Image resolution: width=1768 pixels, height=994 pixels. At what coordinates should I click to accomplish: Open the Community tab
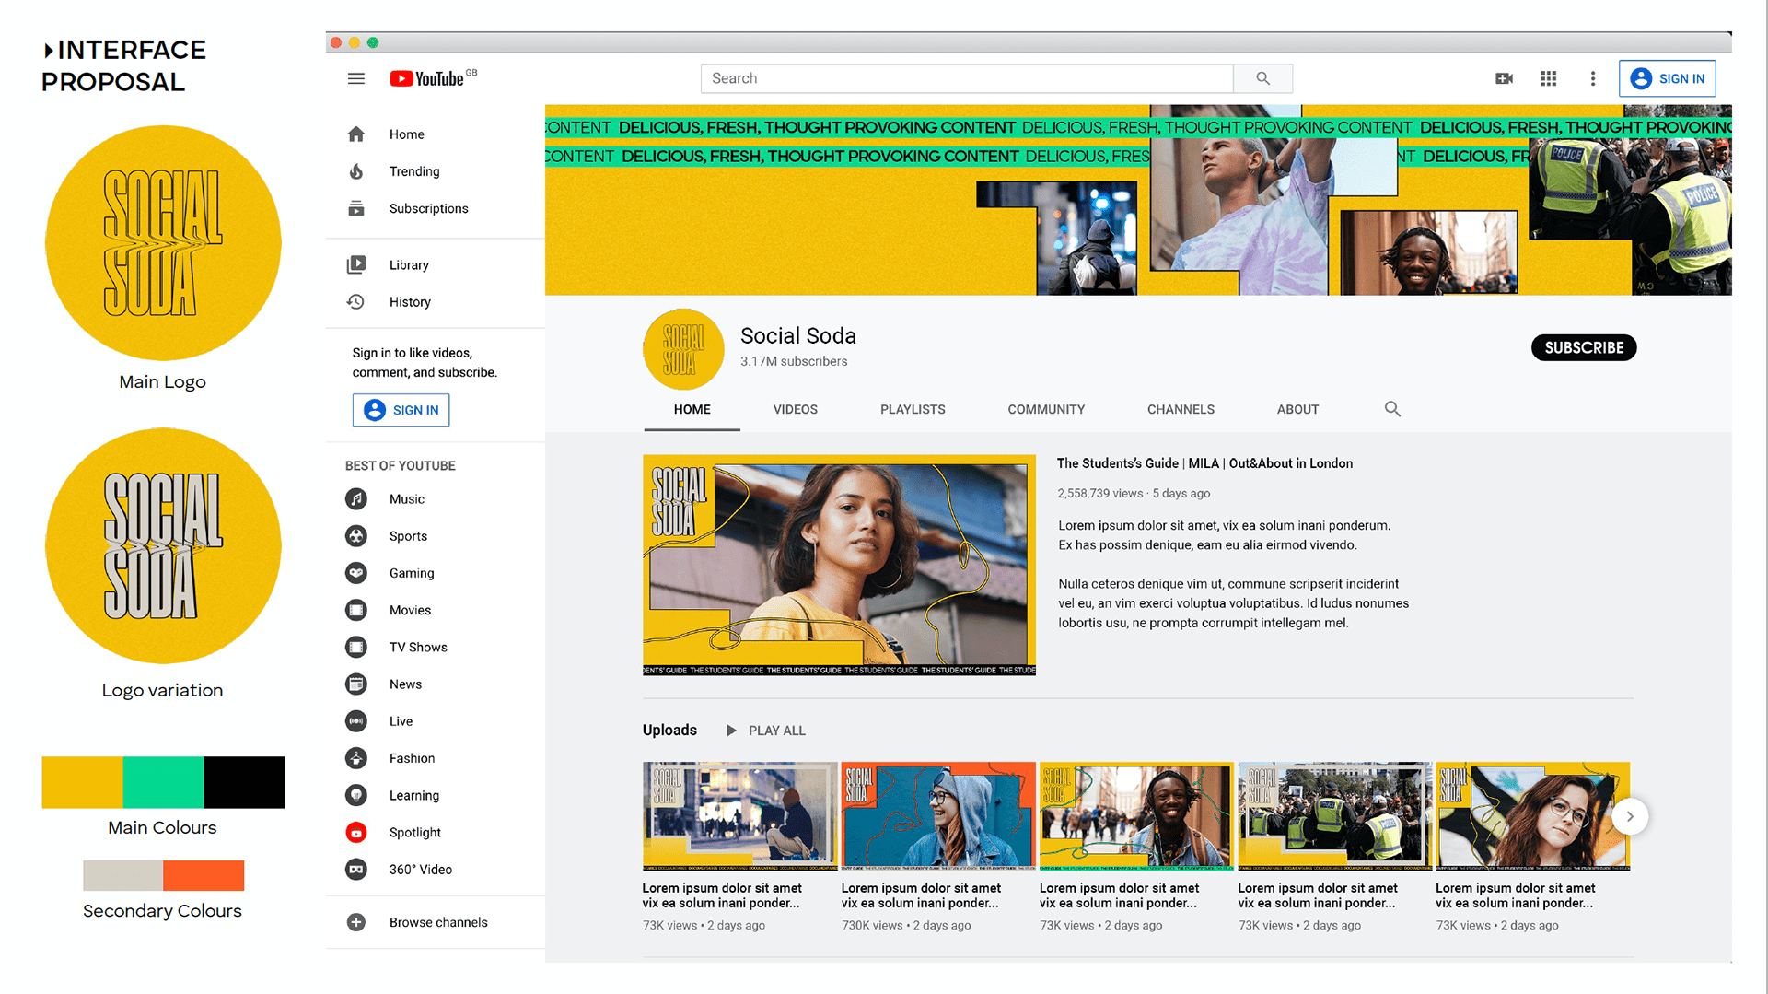coord(1045,409)
